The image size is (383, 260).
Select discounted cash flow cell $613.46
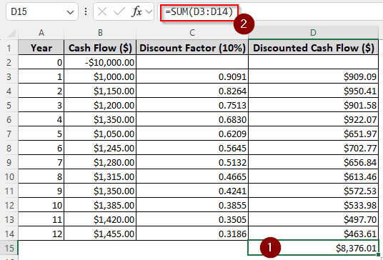(313, 176)
